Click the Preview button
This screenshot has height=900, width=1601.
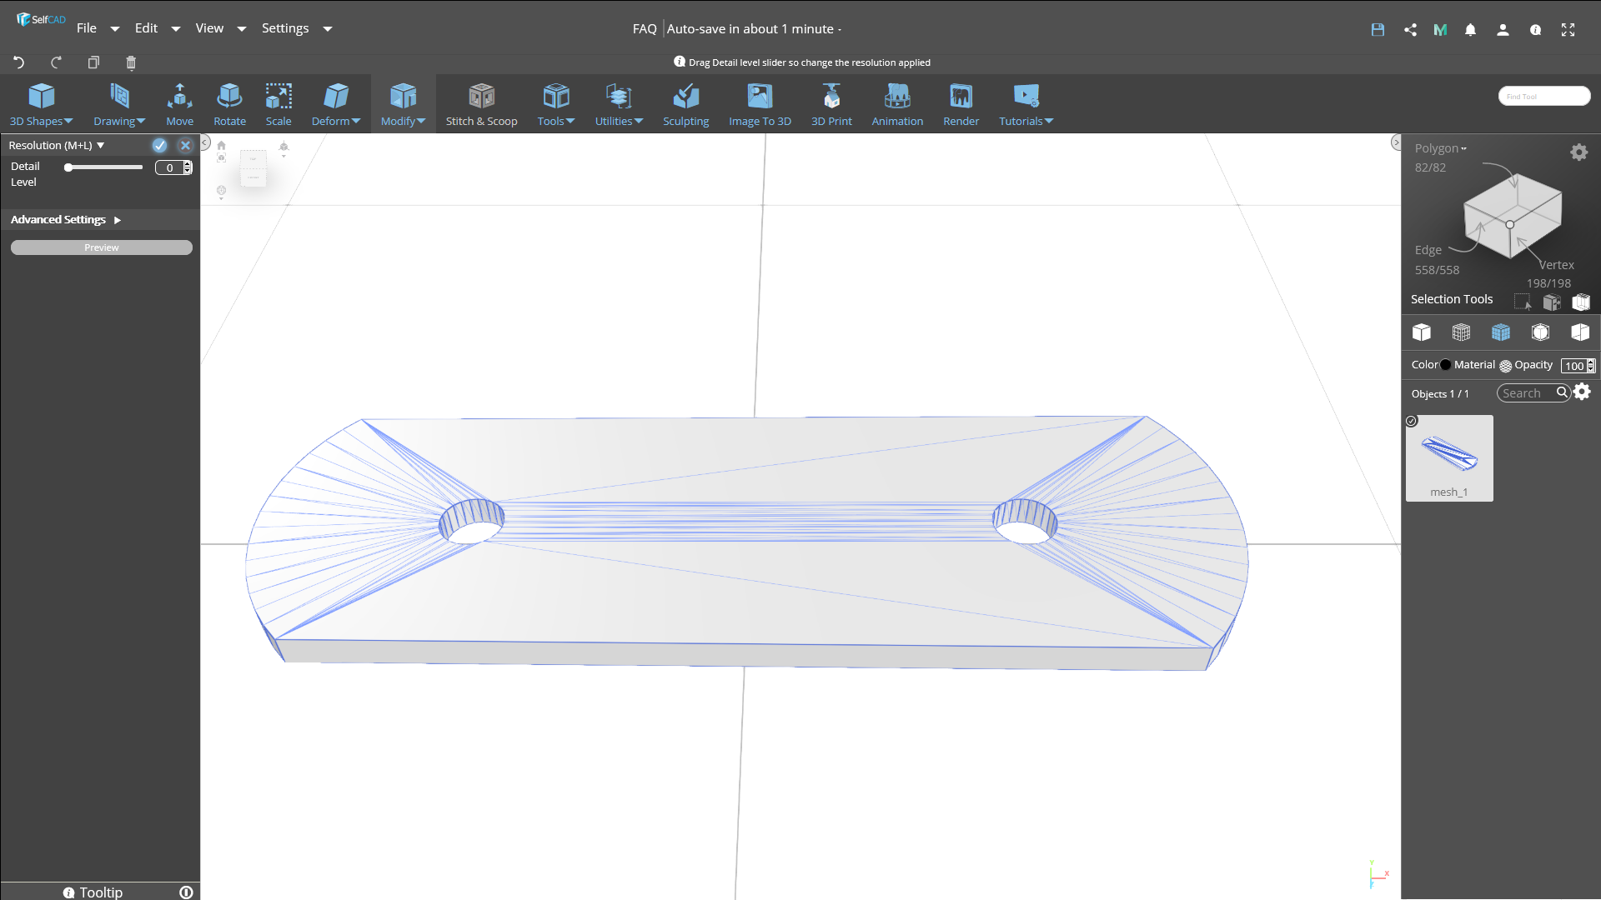[101, 247]
